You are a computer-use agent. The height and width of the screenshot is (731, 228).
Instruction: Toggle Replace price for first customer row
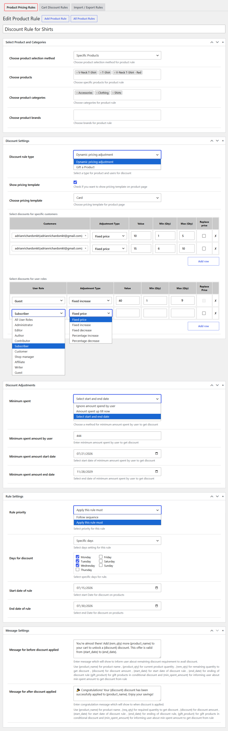pos(204,236)
